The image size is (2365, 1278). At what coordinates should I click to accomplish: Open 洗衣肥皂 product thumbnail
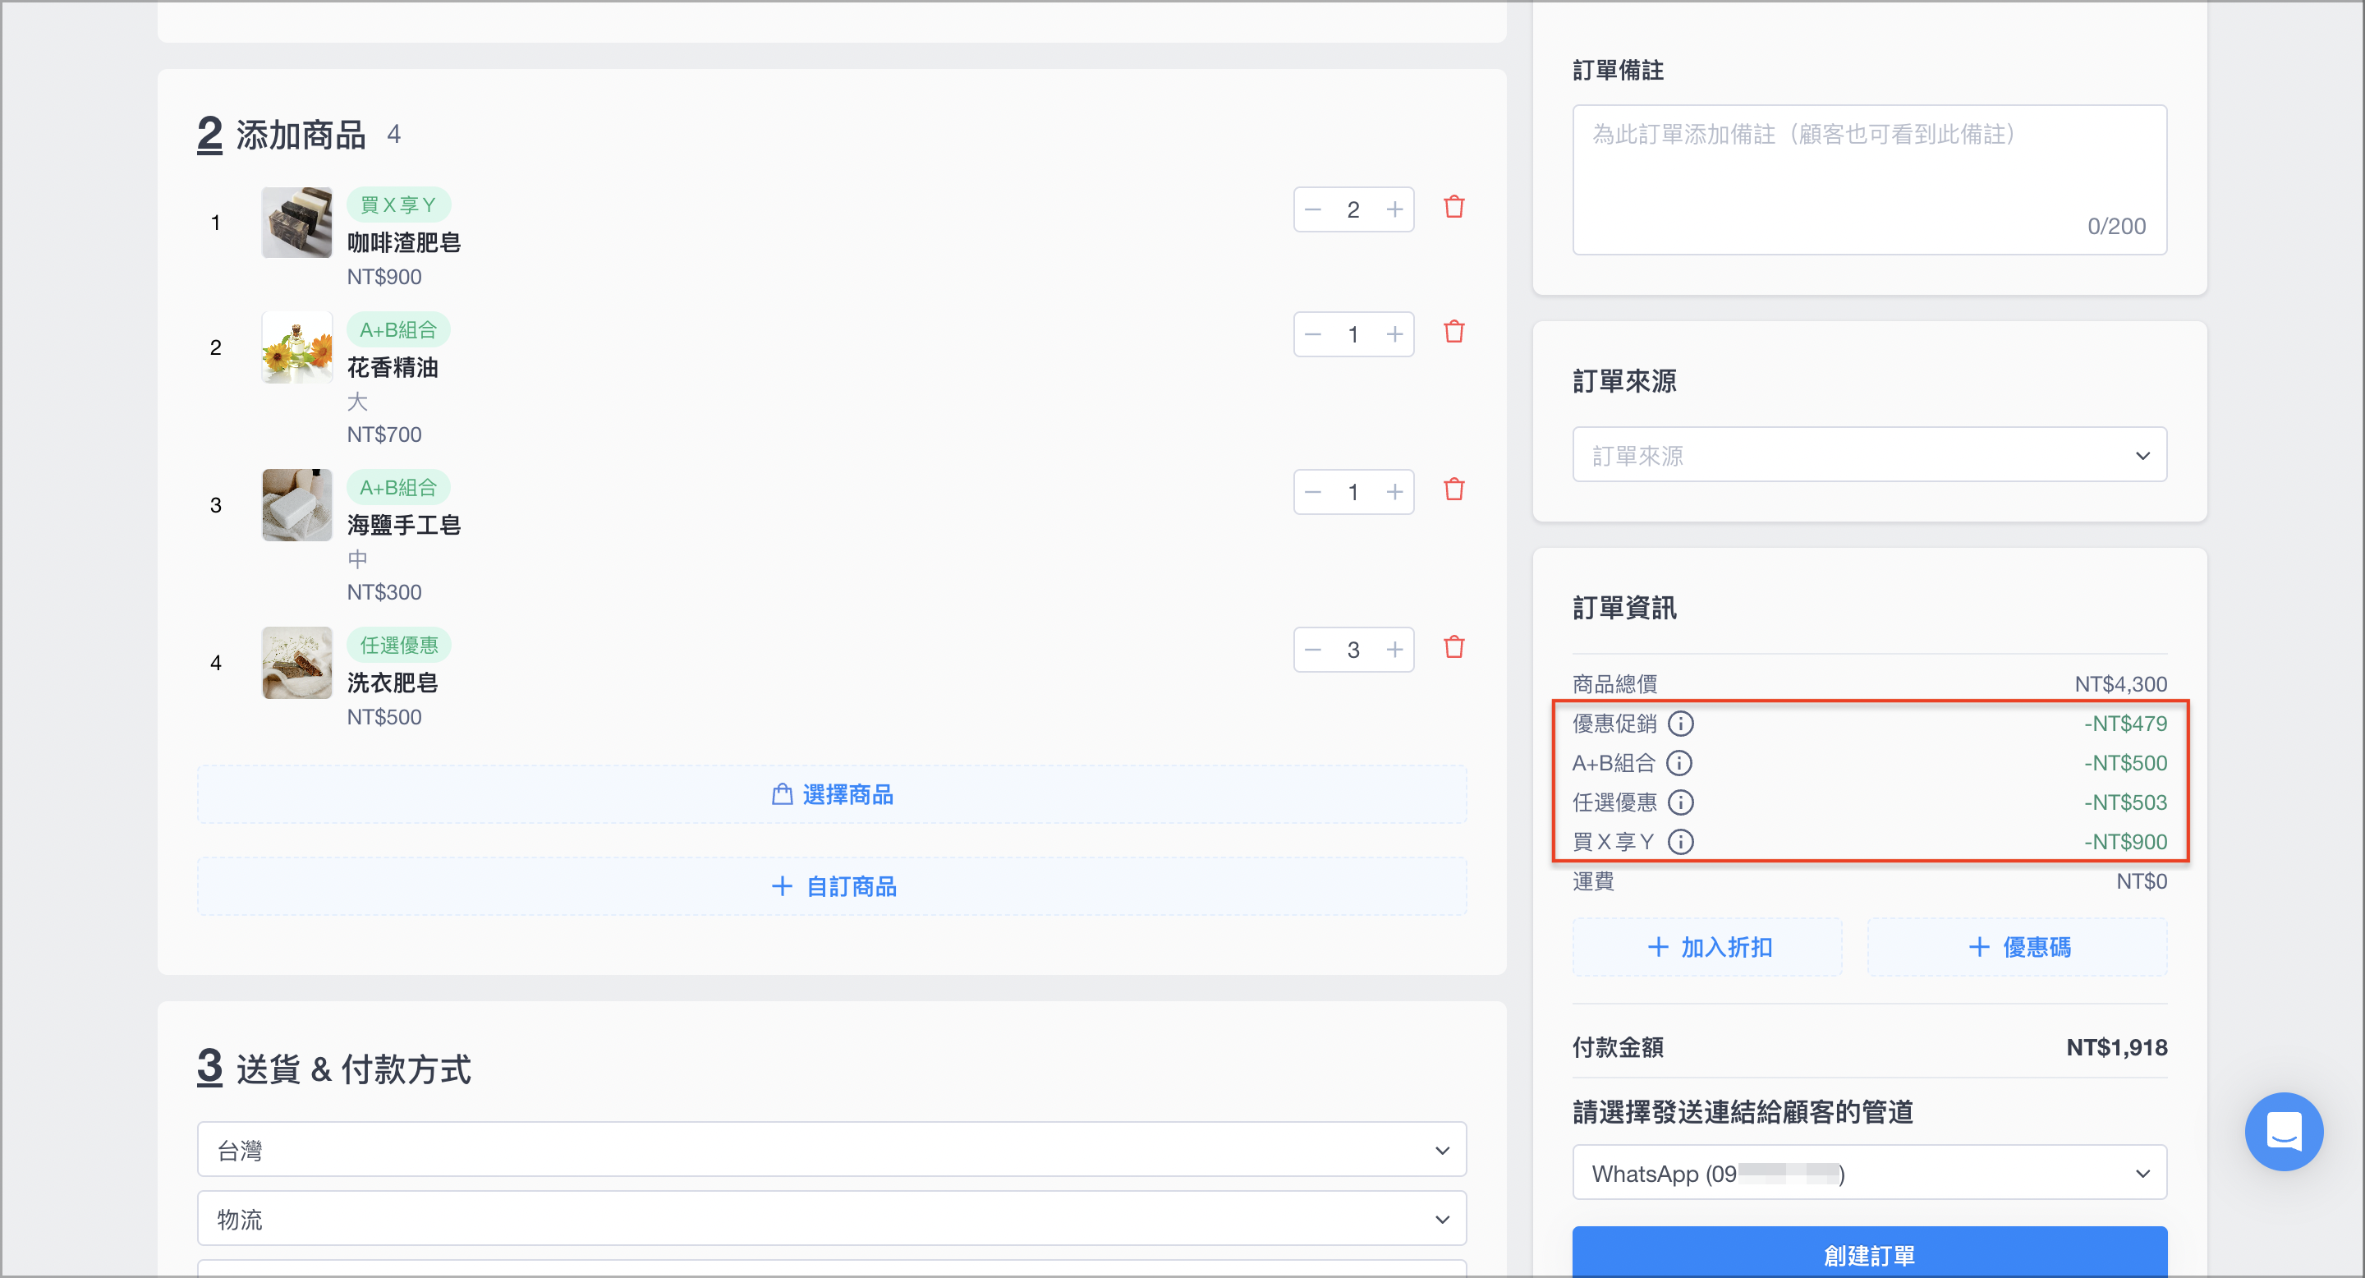296,664
